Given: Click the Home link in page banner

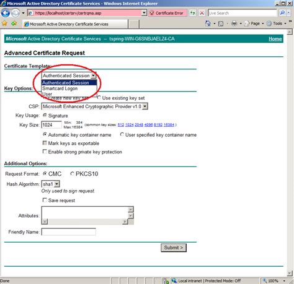Looking at the screenshot, I should 275,39.
